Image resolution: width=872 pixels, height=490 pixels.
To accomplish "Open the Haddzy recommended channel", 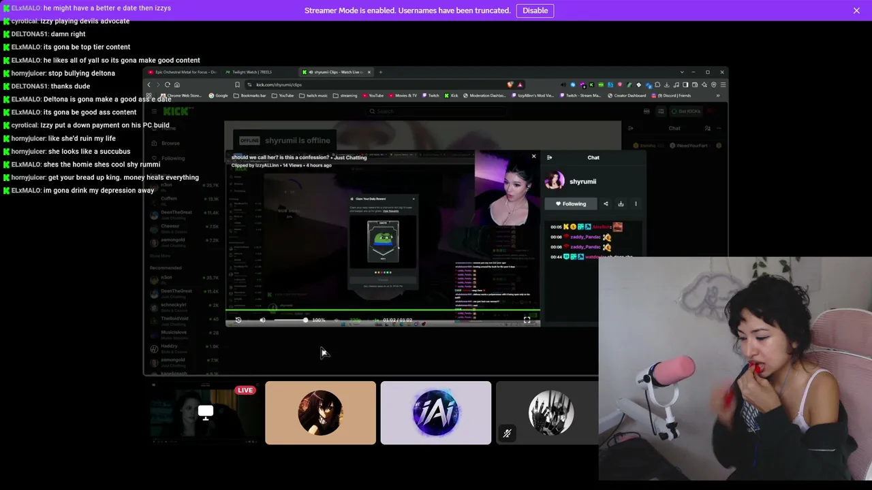I will (x=184, y=348).
